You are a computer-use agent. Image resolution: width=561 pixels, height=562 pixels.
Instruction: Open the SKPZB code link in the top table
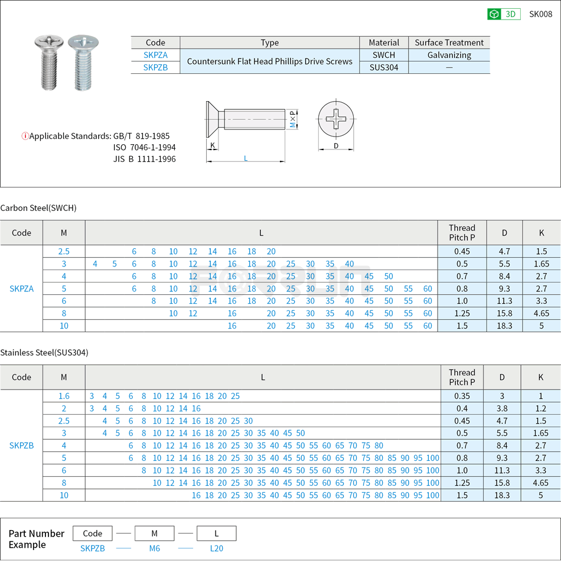155,67
